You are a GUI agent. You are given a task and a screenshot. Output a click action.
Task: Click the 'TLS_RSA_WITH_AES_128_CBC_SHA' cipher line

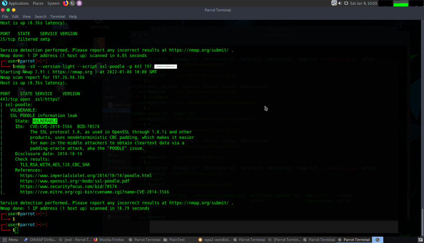click(x=55, y=165)
